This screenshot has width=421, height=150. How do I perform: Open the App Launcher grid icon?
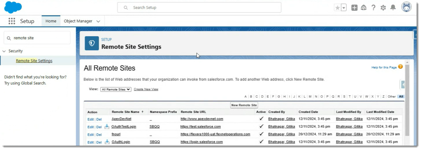(12, 21)
